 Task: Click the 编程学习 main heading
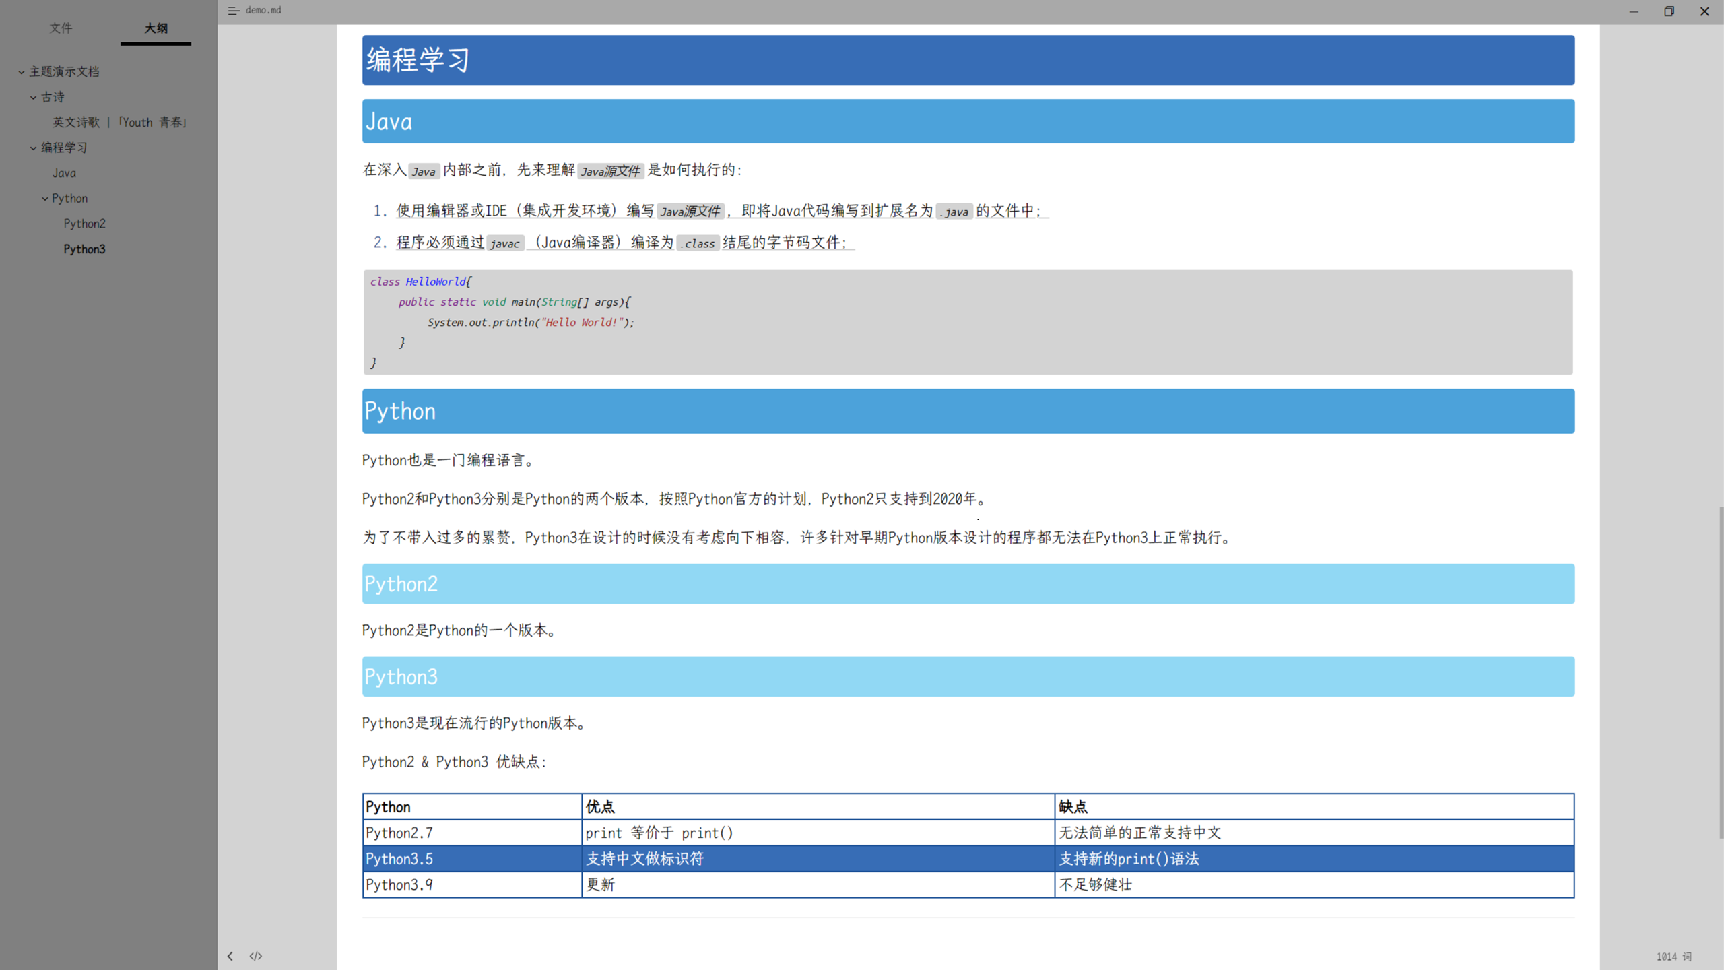968,60
